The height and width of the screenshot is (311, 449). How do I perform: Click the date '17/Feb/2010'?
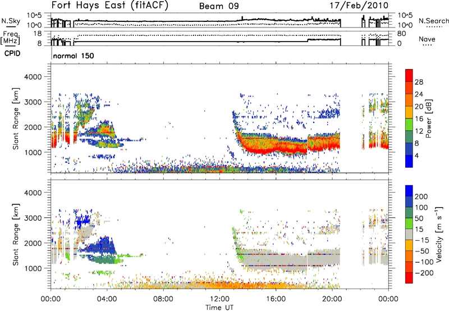pos(359,6)
